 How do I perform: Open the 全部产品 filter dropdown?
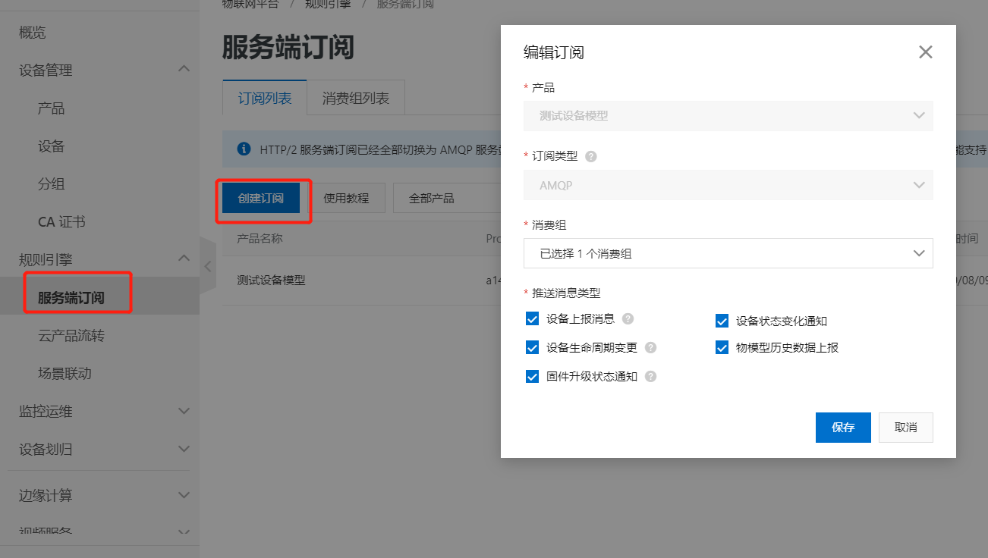(x=448, y=198)
